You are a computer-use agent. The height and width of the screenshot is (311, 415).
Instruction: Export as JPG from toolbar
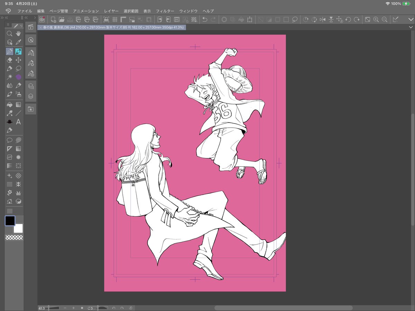[79, 19]
